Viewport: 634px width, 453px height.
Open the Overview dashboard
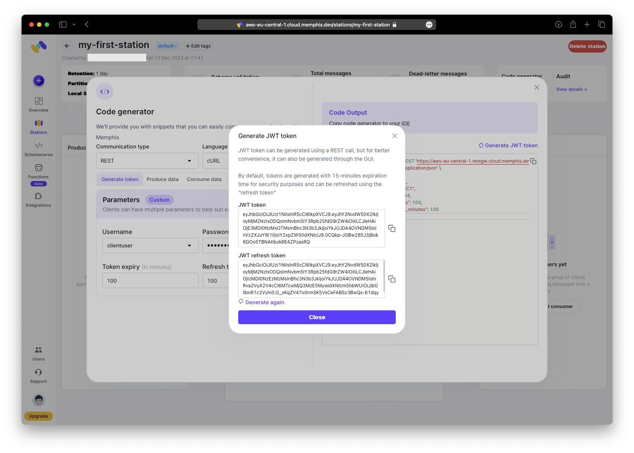tap(38, 104)
